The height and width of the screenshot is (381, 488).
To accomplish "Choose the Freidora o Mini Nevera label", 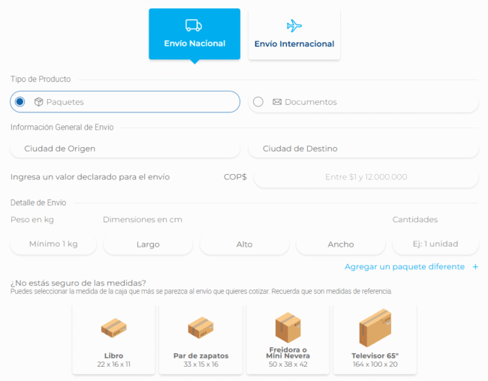I will pos(288,353).
